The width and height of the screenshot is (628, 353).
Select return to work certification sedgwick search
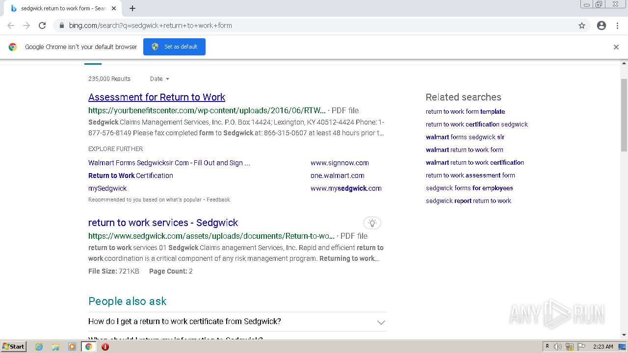477,125
